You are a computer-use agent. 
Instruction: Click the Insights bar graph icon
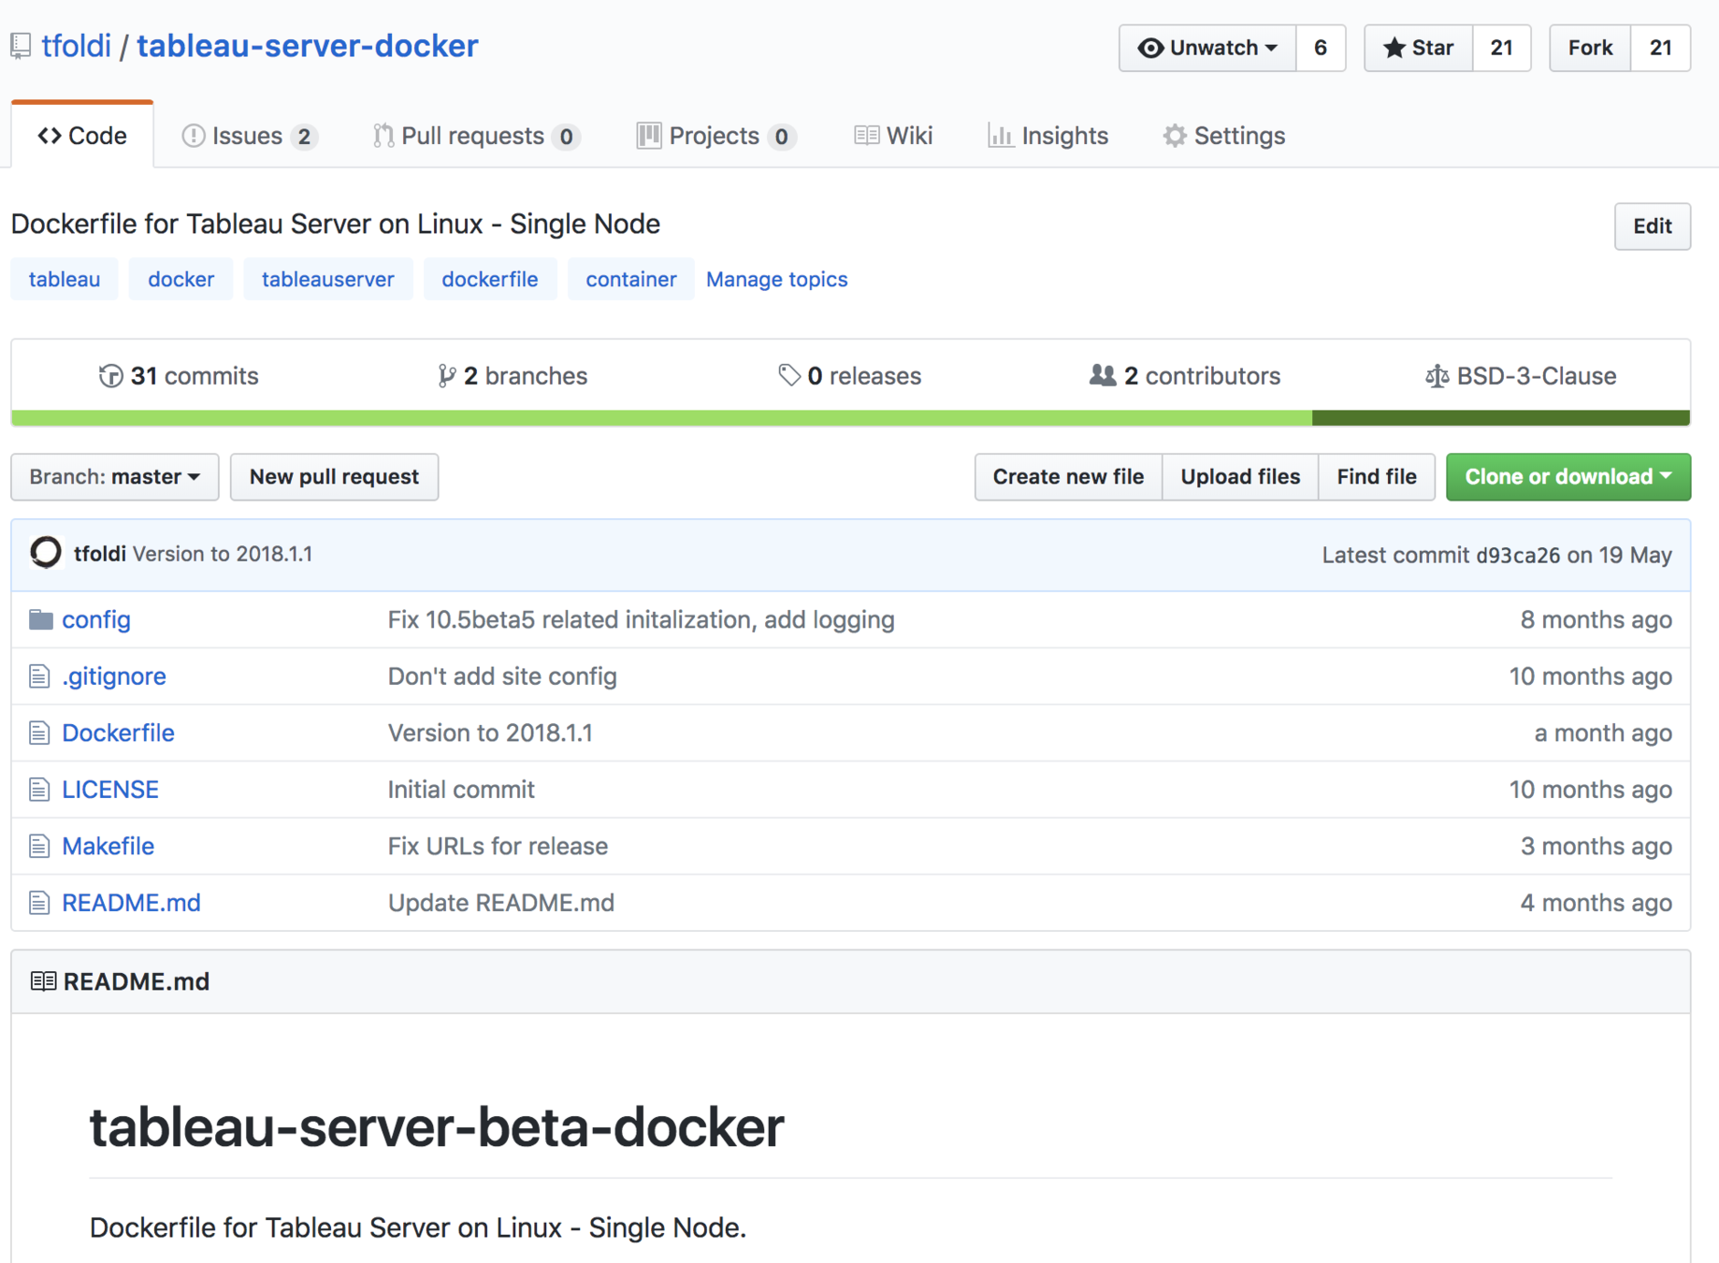pos(1001,136)
